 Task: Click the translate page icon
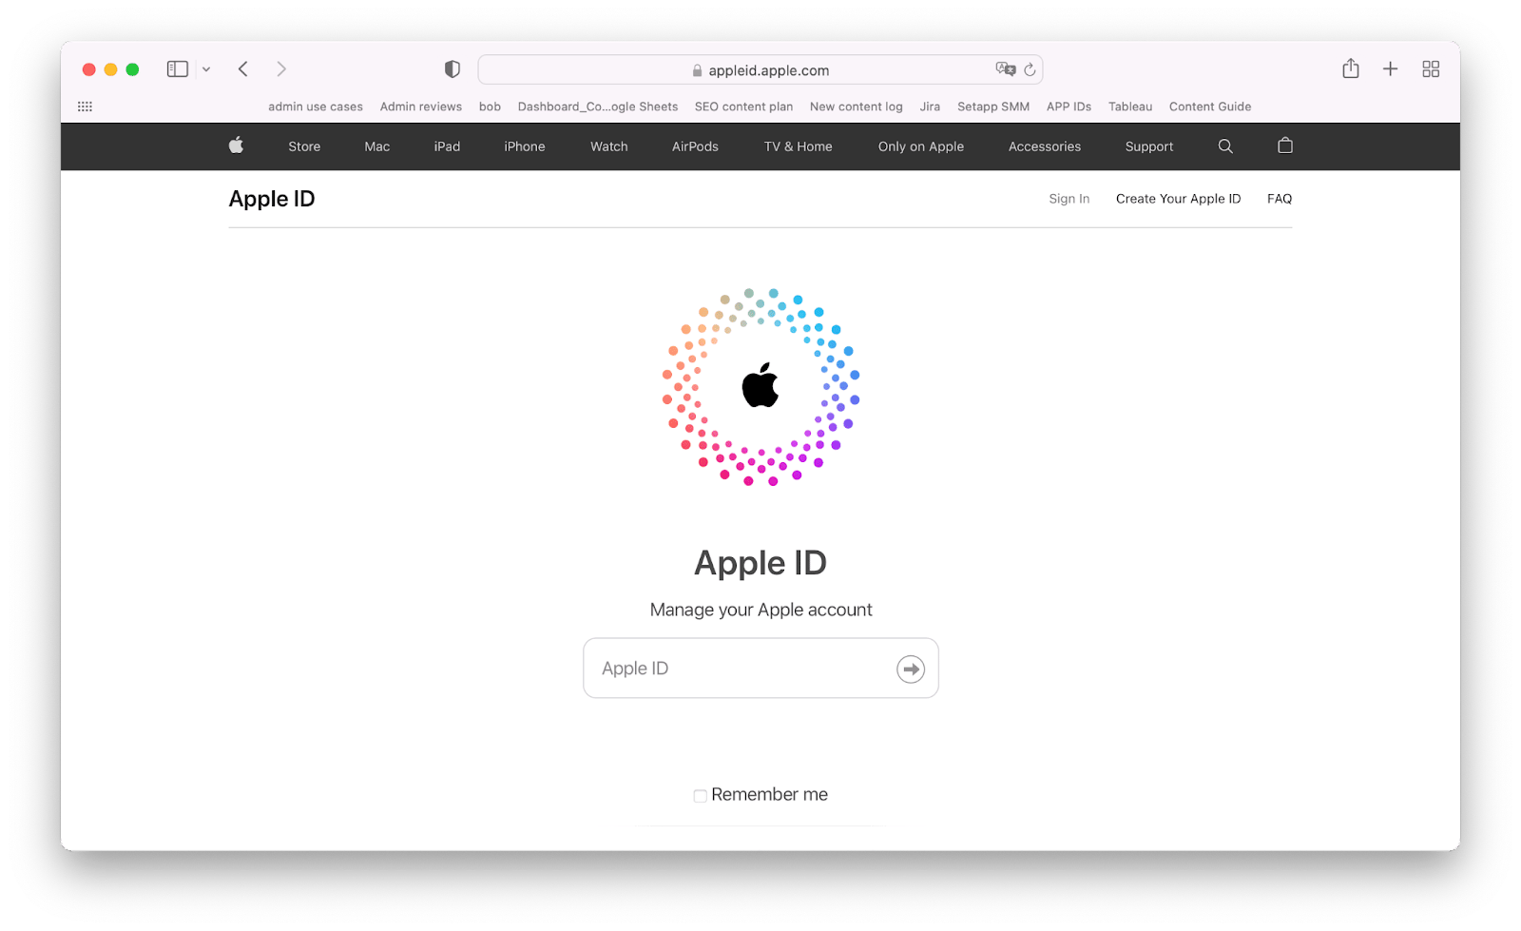coord(1005,69)
